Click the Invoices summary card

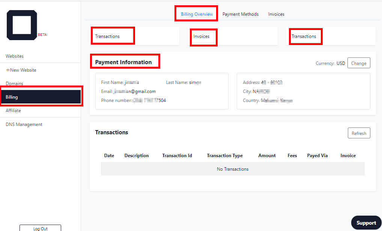pyautogui.click(x=233, y=36)
